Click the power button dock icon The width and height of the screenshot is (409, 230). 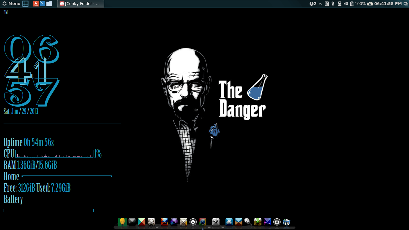277,222
